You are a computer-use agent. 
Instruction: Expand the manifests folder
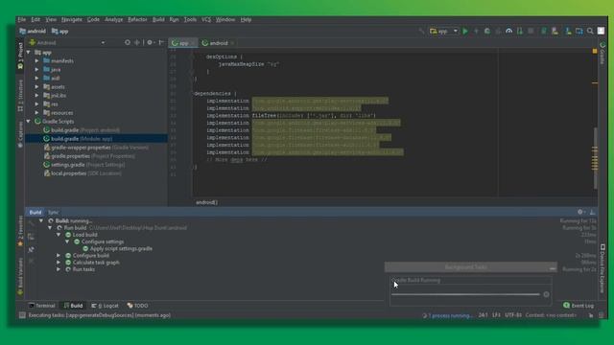pyautogui.click(x=36, y=60)
